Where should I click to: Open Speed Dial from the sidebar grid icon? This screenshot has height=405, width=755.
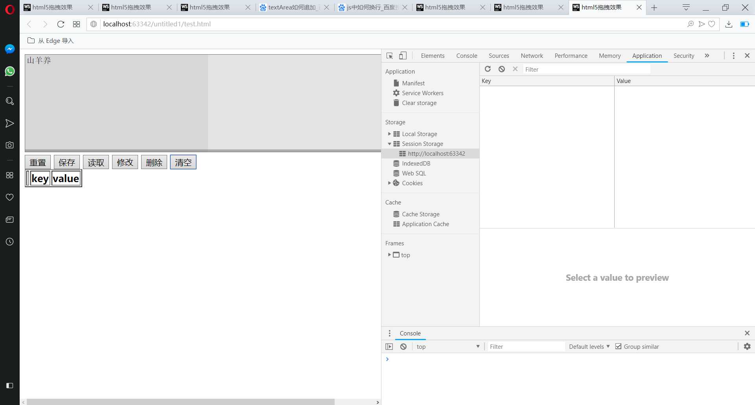tap(10, 175)
